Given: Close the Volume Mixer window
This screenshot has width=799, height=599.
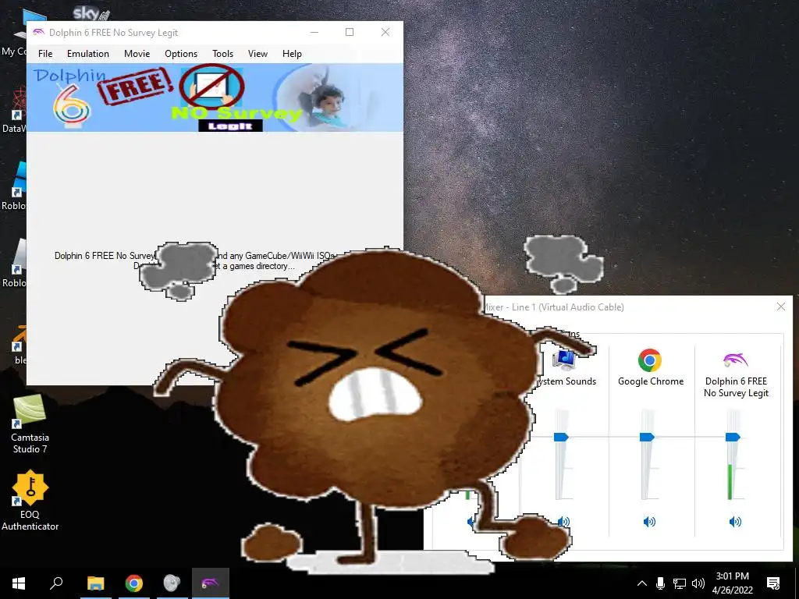Looking at the screenshot, I should pyautogui.click(x=780, y=307).
